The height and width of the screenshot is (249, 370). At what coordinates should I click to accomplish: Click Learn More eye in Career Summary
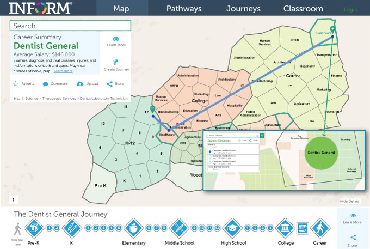point(116,39)
